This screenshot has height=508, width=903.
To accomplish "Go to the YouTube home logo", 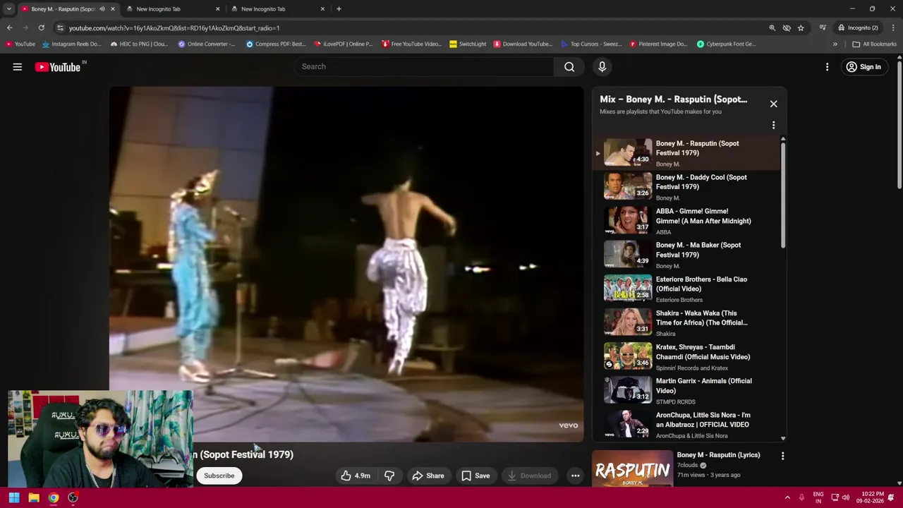I will tap(58, 67).
